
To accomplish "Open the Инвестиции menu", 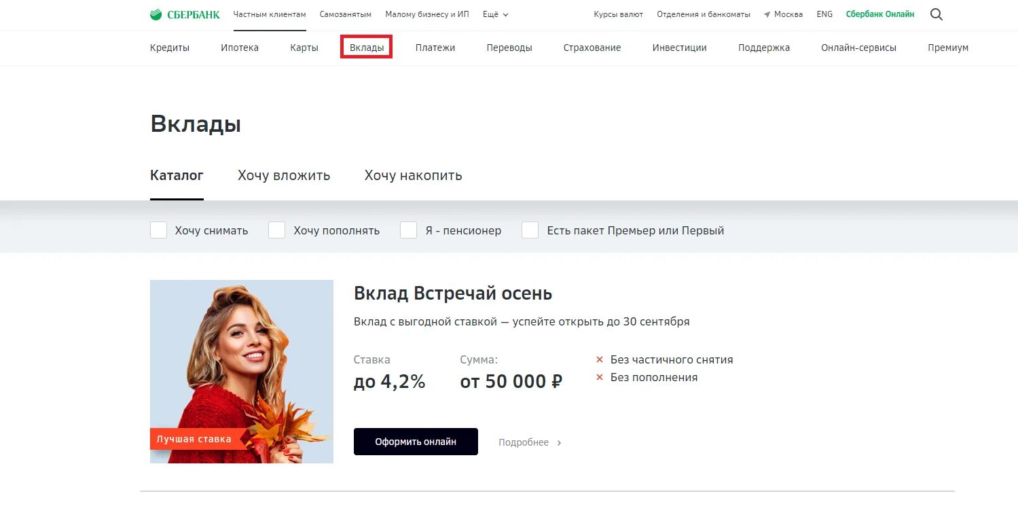I will 680,48.
